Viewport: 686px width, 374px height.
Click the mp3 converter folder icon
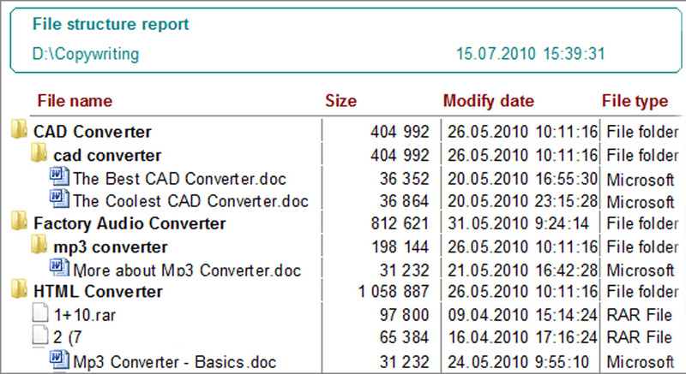coord(39,245)
